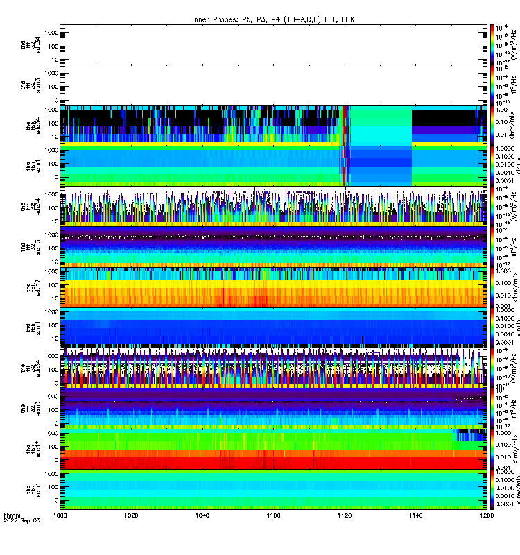The height and width of the screenshot is (555, 520).
Task: Click the 1040 time axis label
Action: 202,515
